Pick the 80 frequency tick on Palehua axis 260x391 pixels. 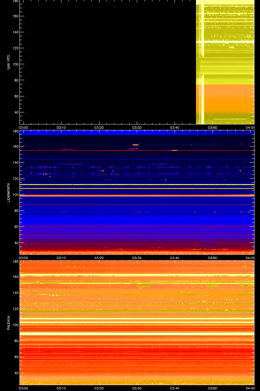tap(16, 341)
